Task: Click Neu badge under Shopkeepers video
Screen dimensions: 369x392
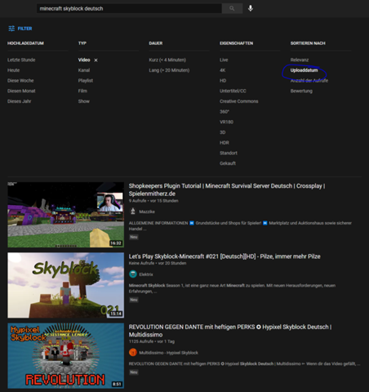Action: pos(134,237)
